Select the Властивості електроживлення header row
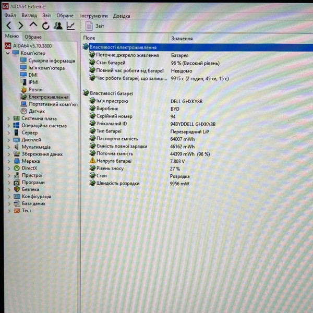This screenshot has width=313, height=313. 197,47
